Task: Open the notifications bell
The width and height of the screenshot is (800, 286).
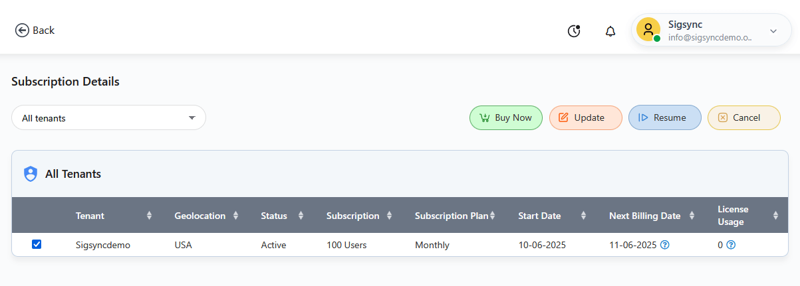Action: click(610, 31)
